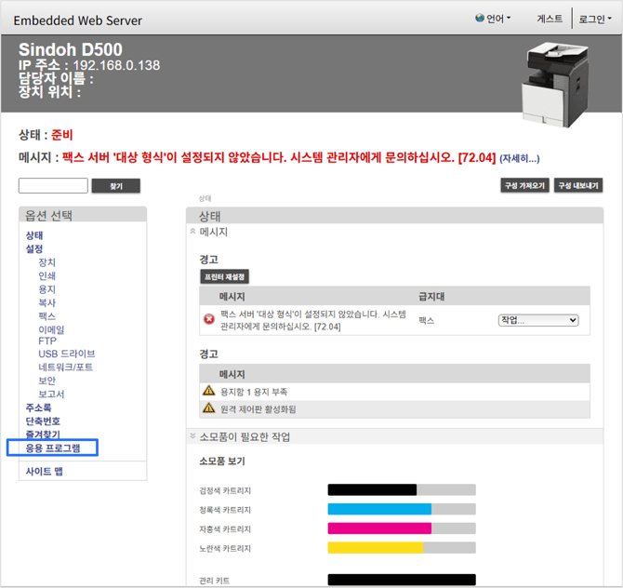Open 즐겨찾기 bookmarks menu
623x588 pixels.
pos(43,434)
